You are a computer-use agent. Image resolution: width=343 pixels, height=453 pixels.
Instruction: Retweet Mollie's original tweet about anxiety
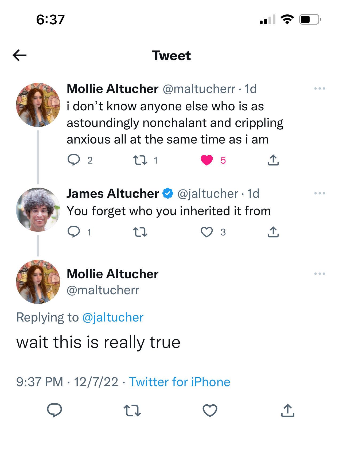pyautogui.click(x=140, y=160)
